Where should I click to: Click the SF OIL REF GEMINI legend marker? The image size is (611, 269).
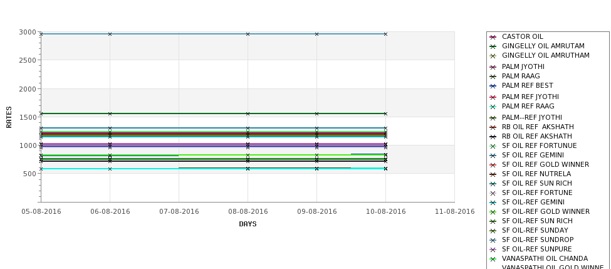coord(493,155)
